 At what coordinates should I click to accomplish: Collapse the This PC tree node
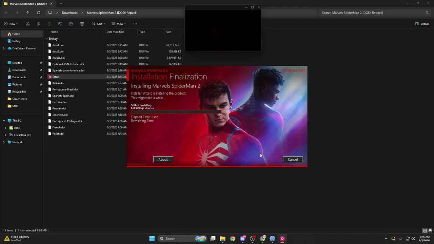click(x=4, y=121)
